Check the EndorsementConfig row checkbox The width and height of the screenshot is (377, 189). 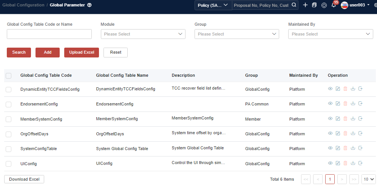coord(8,104)
